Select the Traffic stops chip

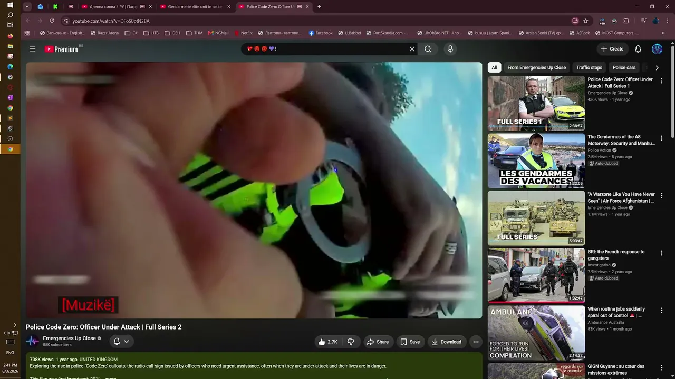589,67
